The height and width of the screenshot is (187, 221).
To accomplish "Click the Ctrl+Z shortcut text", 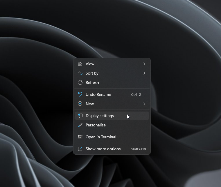I will (x=136, y=95).
